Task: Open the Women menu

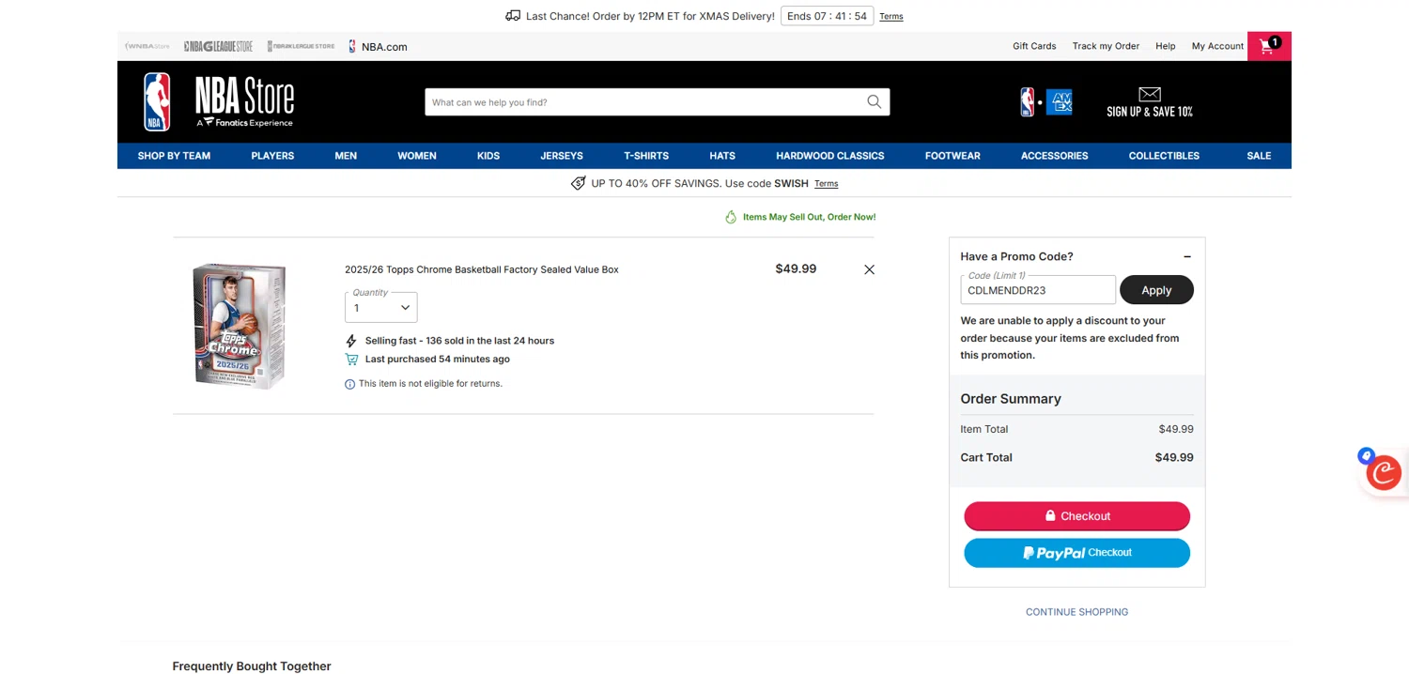Action: click(x=417, y=156)
